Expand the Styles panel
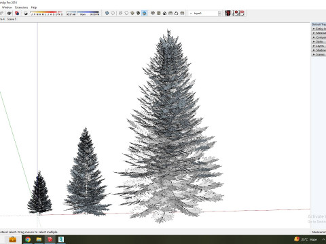Image resolution: width=326 pixels, height=244 pixels. (x=319, y=41)
